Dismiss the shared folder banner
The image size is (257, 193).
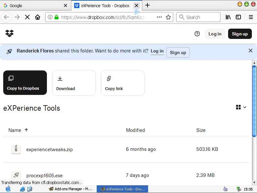(x=251, y=51)
